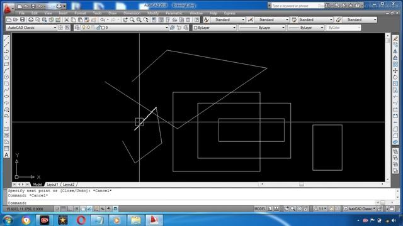Click the drawing area horizontal scrollbar thumb
This screenshot has width=403, height=226.
[301, 184]
